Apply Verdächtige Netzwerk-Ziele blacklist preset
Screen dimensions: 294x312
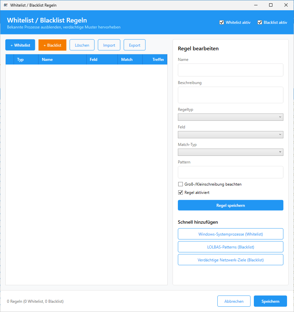[230, 259]
